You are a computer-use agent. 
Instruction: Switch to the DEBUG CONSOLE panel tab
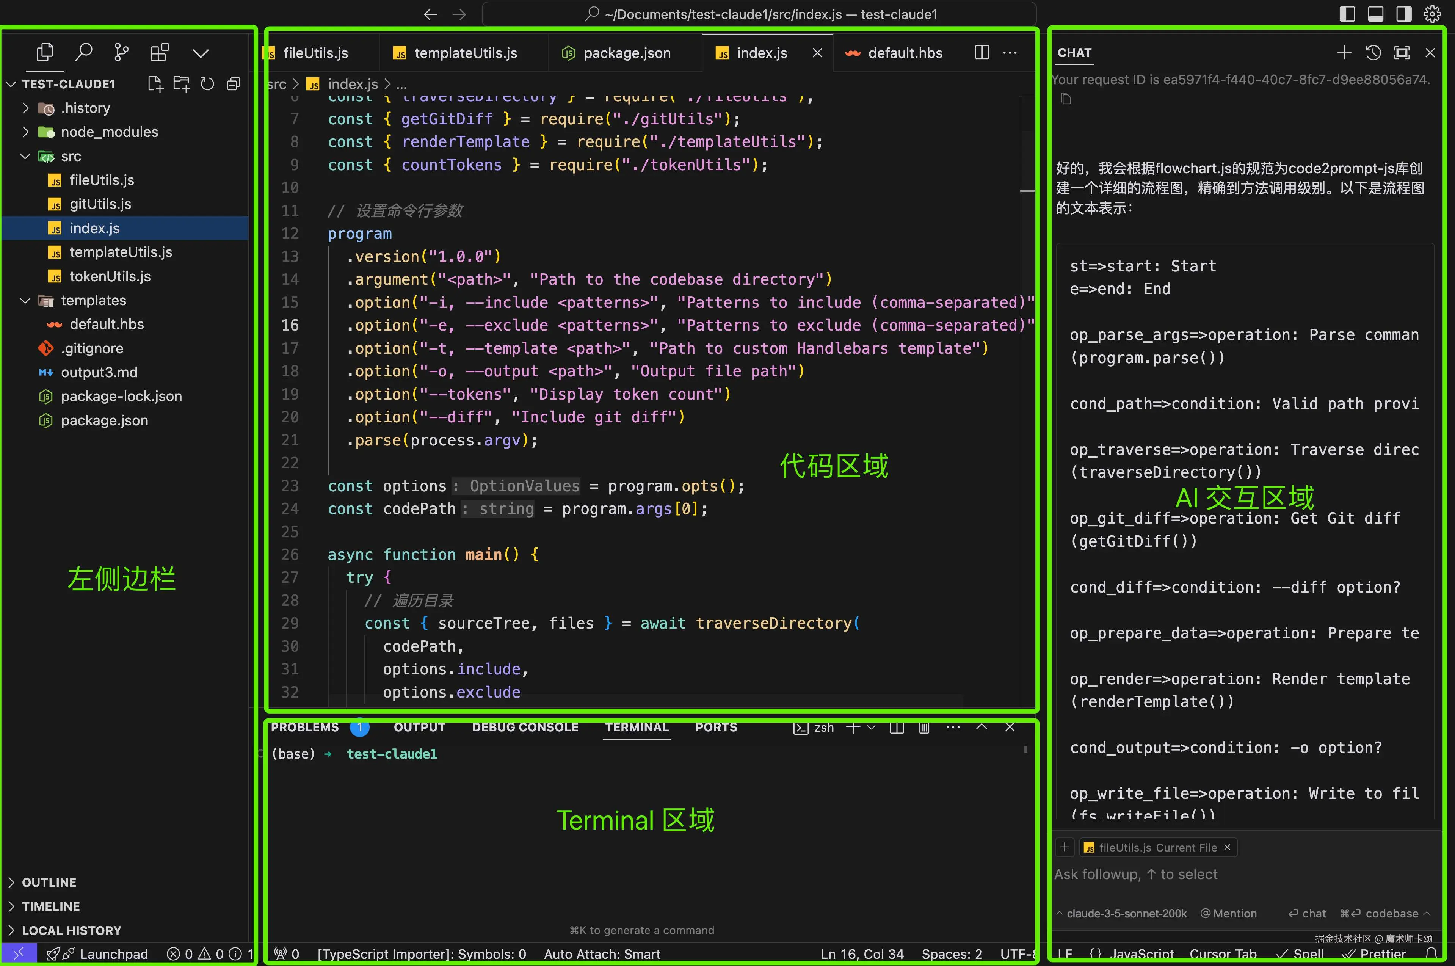(525, 727)
